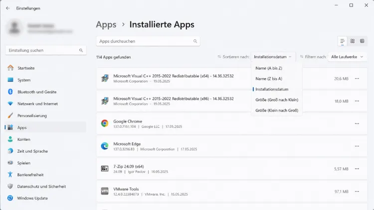Click the 7-Zip app icon
This screenshot has height=210, width=374.
pos(105,169)
